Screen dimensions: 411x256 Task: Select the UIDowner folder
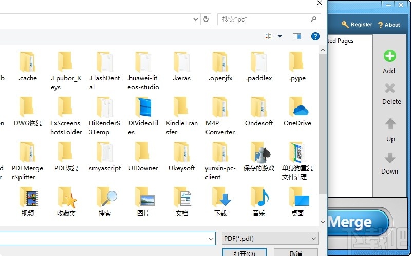(x=143, y=157)
